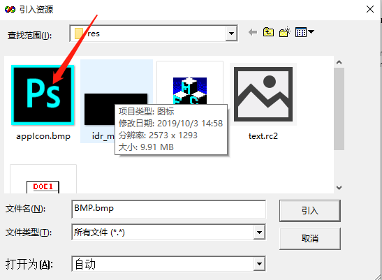Click the file name input field
Screen dimensions: 382x280
click(x=168, y=209)
